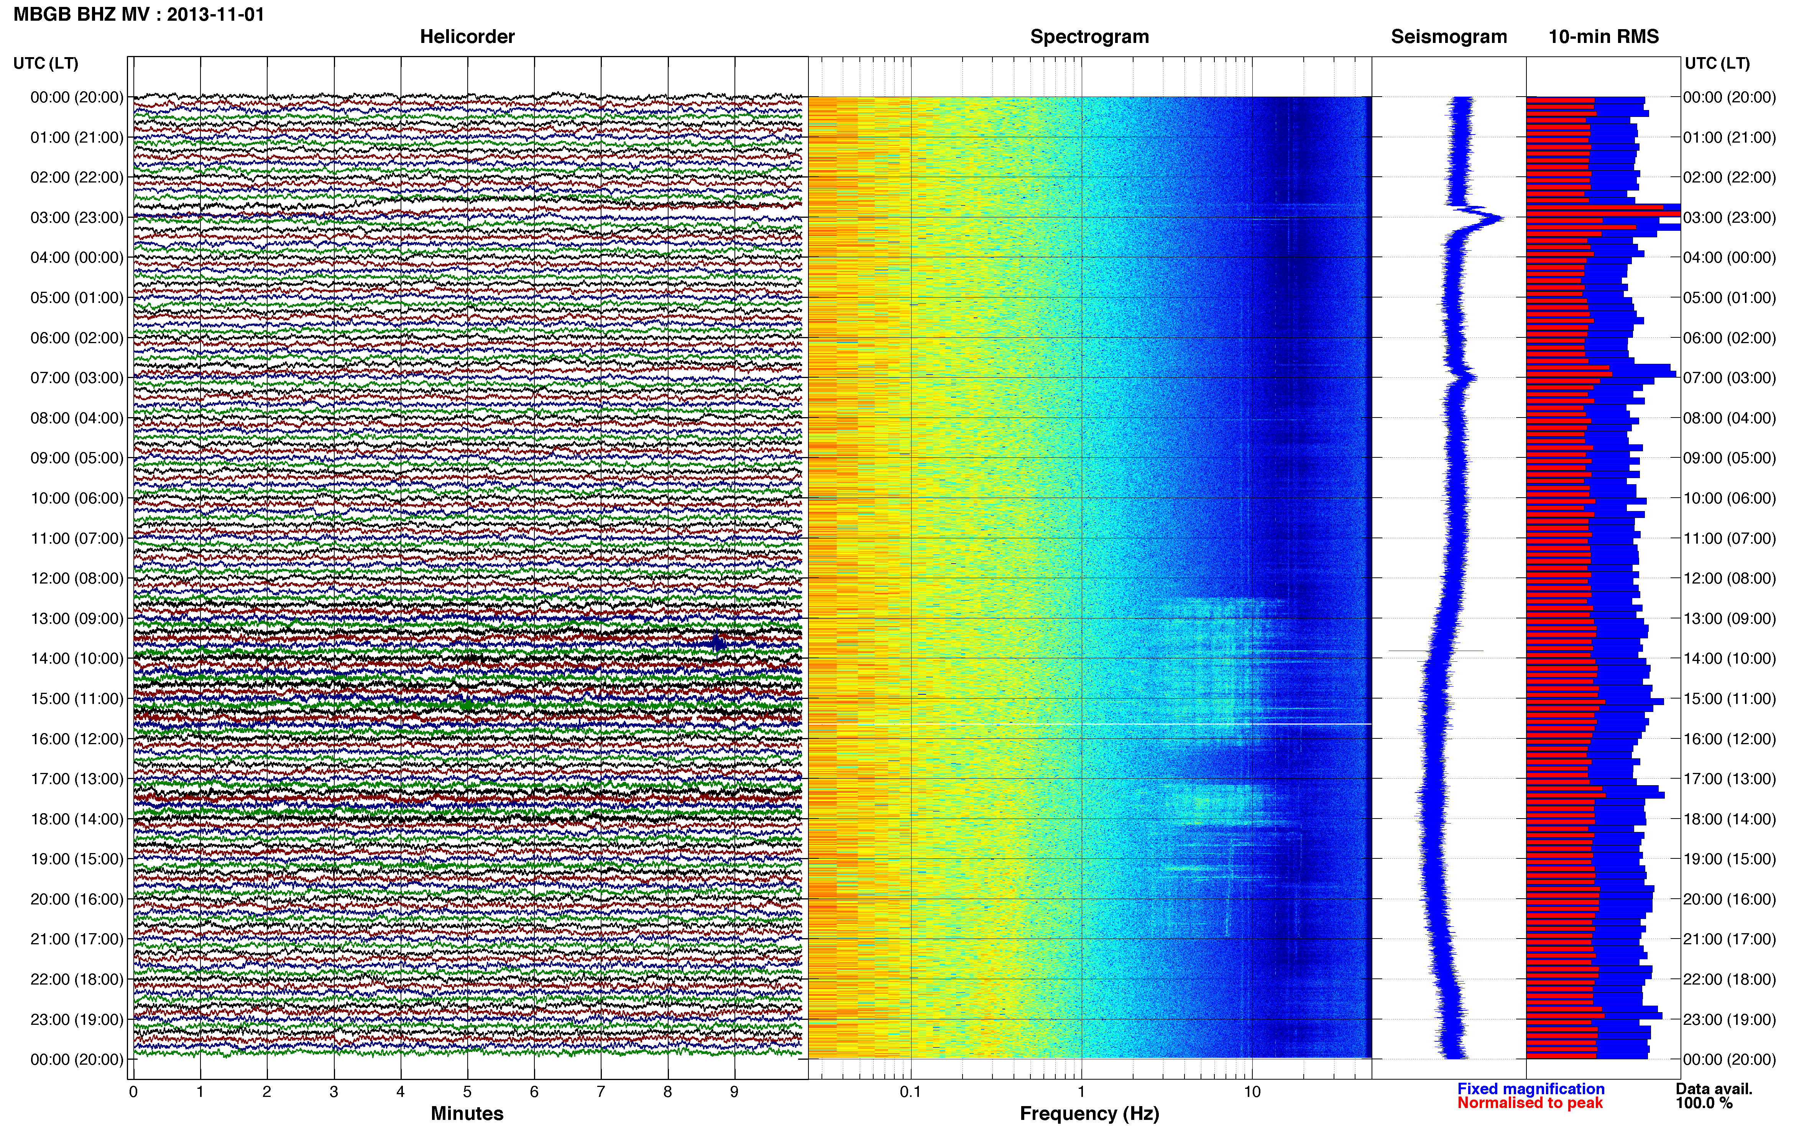Click the white data gap line in the spectrogram
Image resolution: width=1817 pixels, height=1136 pixels.
pyautogui.click(x=1089, y=724)
